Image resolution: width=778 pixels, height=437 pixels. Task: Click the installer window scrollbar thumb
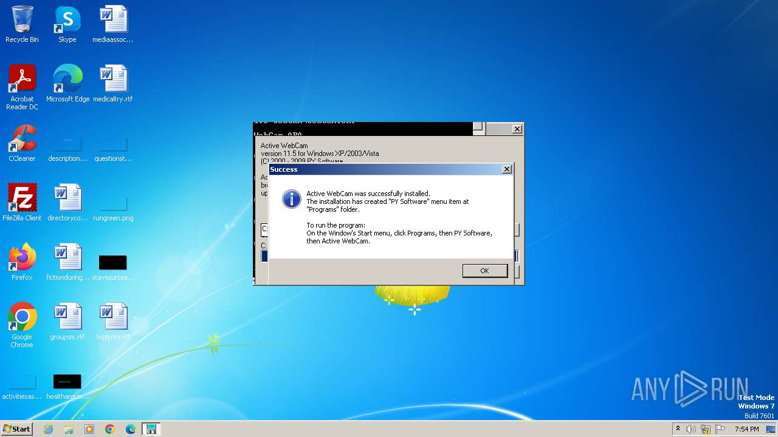tap(478, 127)
